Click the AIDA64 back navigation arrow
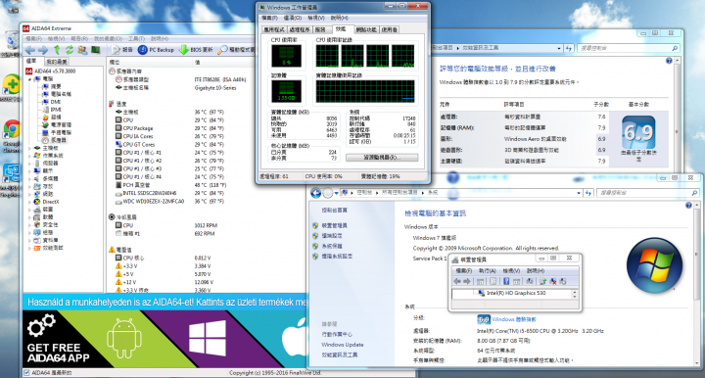 pyautogui.click(x=30, y=50)
